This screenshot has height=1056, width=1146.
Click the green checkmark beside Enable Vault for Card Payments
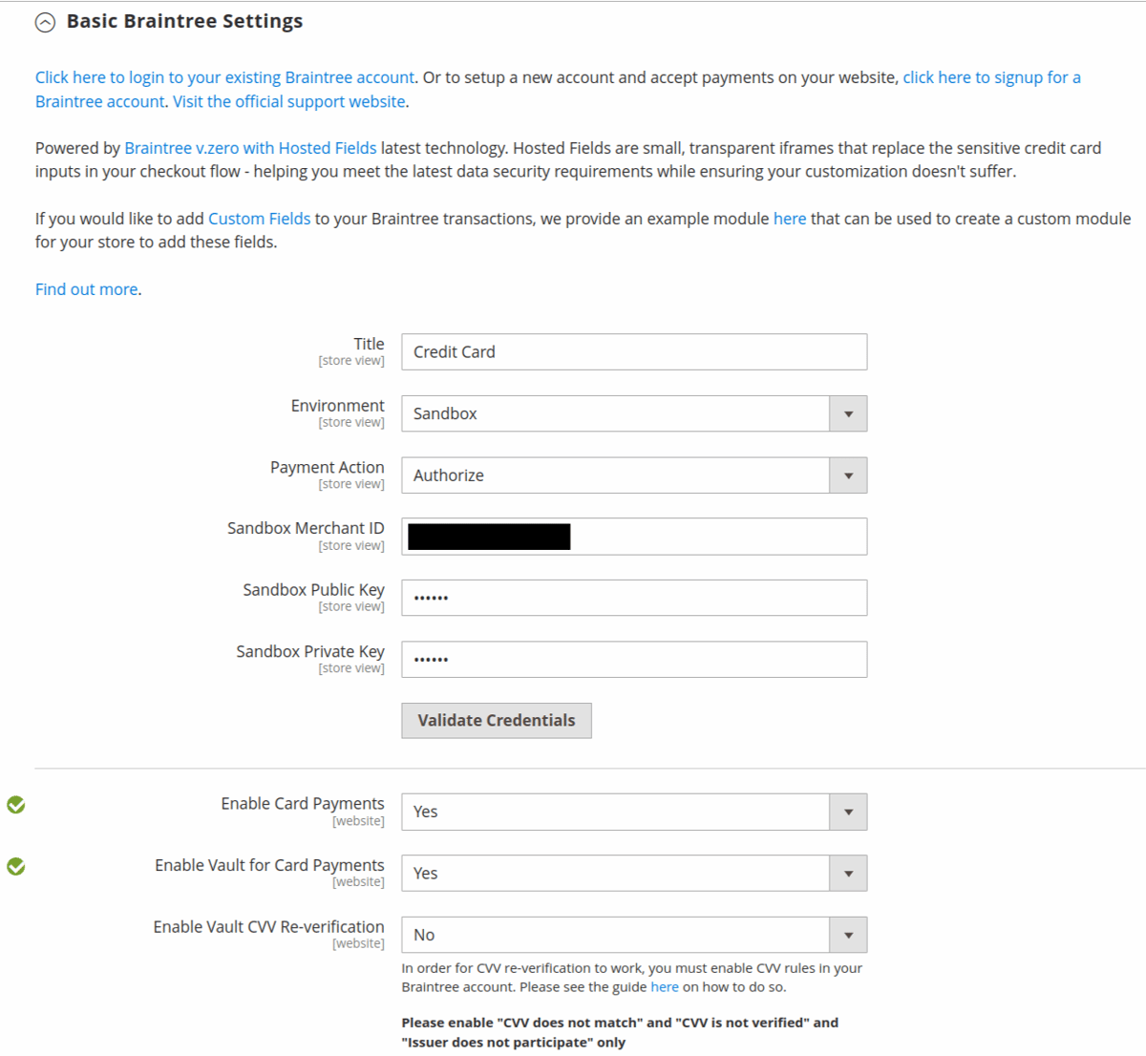pyautogui.click(x=15, y=867)
